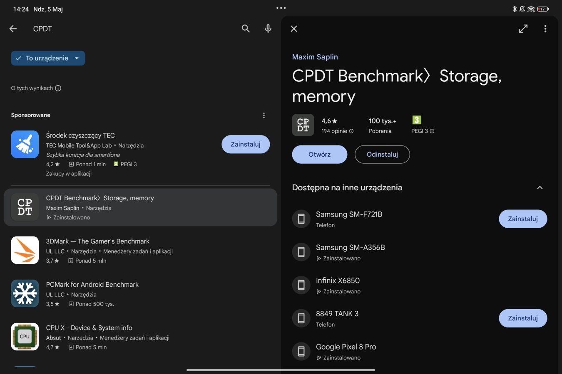The image size is (562, 374).
Task: Tap Samsung SM-A356B phone icon
Action: point(301,252)
